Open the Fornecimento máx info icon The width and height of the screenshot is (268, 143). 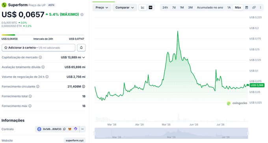coord(30,106)
